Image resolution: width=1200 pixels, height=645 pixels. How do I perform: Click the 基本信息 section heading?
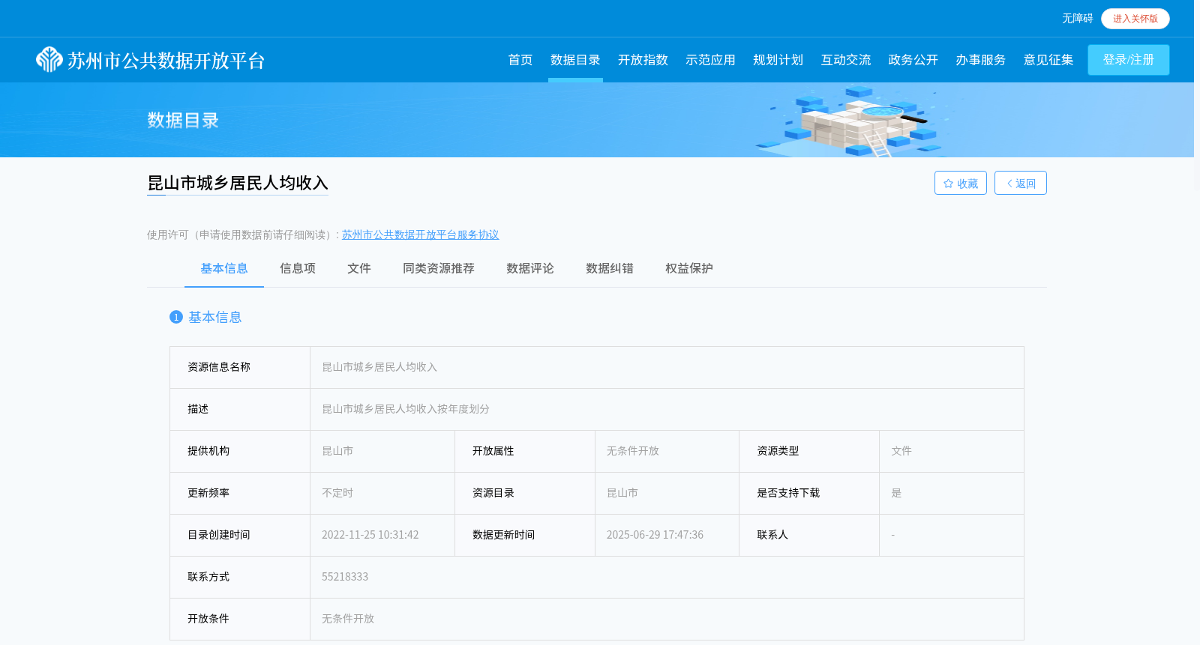(x=215, y=317)
